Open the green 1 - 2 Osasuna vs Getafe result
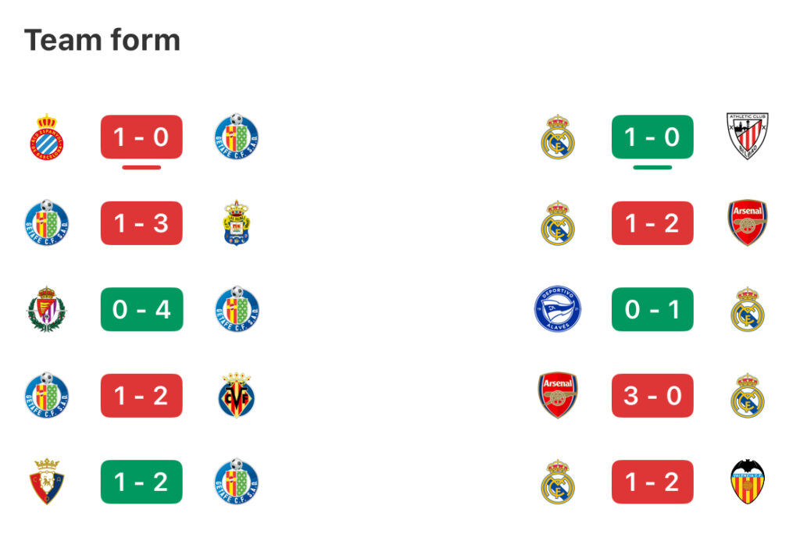 pyautogui.click(x=141, y=482)
